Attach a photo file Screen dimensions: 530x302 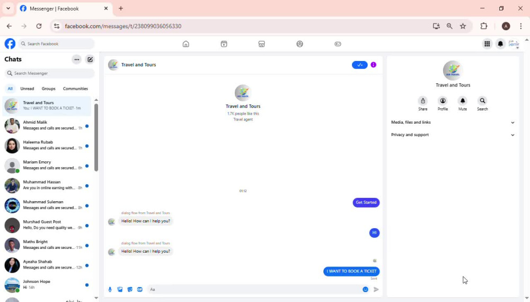120,289
